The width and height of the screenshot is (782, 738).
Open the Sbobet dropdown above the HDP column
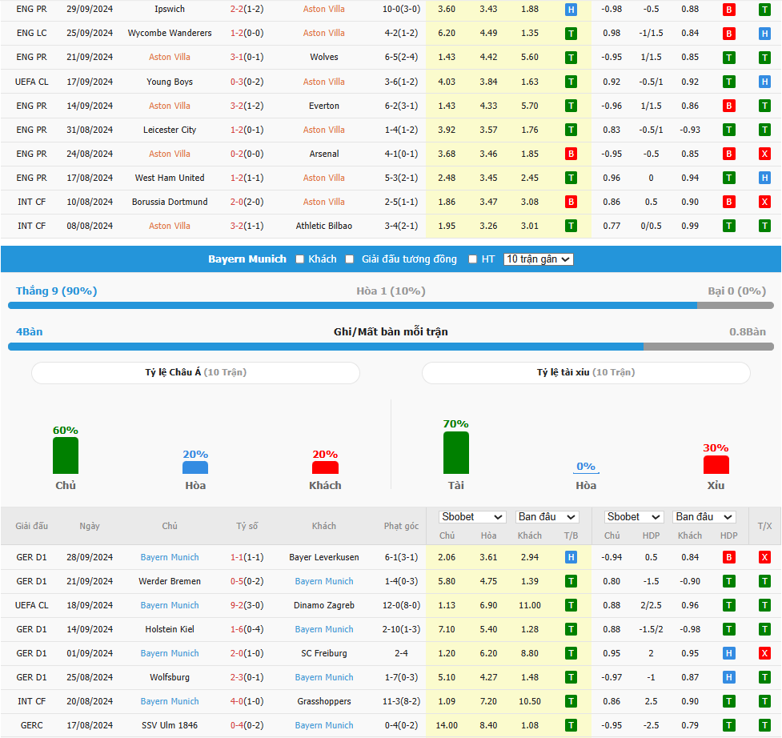(633, 517)
